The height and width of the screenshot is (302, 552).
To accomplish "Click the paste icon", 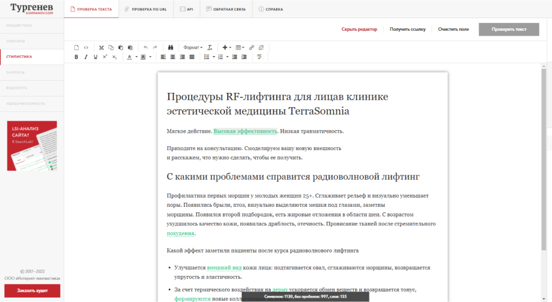I will 121,48.
